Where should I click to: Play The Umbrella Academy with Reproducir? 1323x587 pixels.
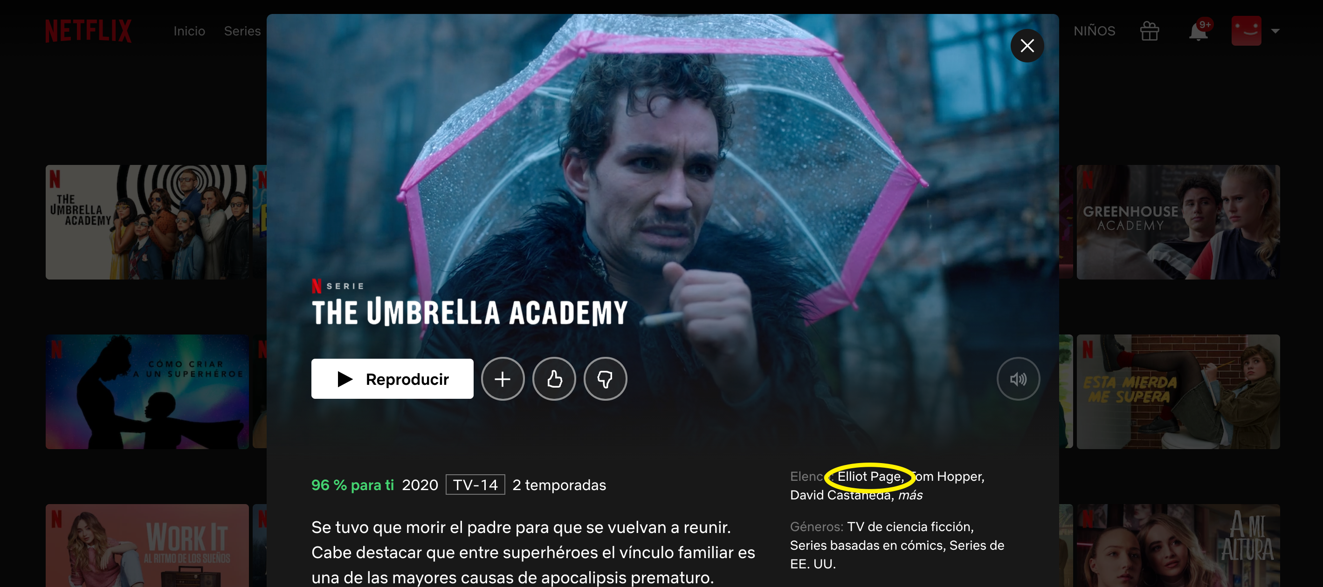[392, 379]
